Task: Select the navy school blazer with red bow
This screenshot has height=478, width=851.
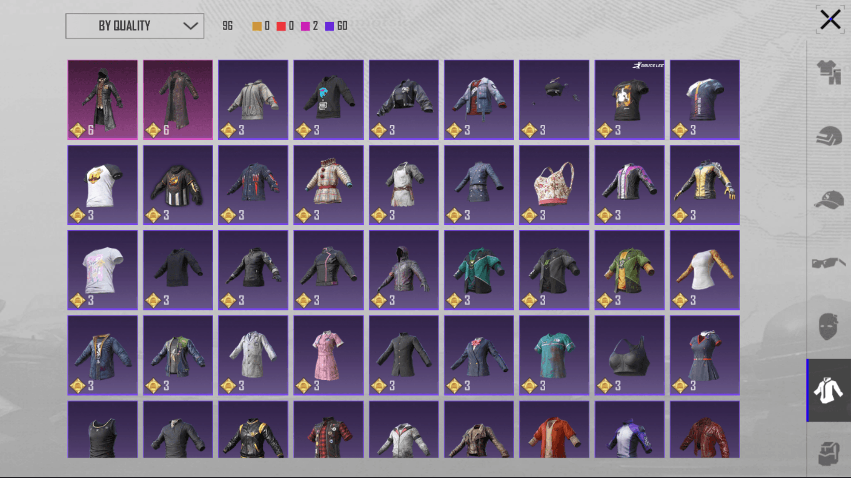Action: click(x=479, y=355)
